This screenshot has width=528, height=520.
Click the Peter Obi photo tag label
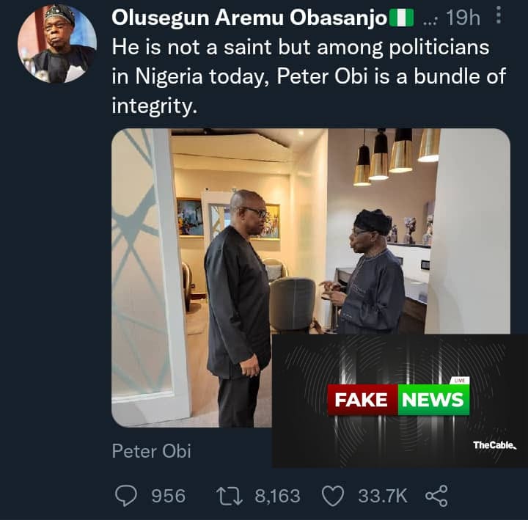pos(152,451)
